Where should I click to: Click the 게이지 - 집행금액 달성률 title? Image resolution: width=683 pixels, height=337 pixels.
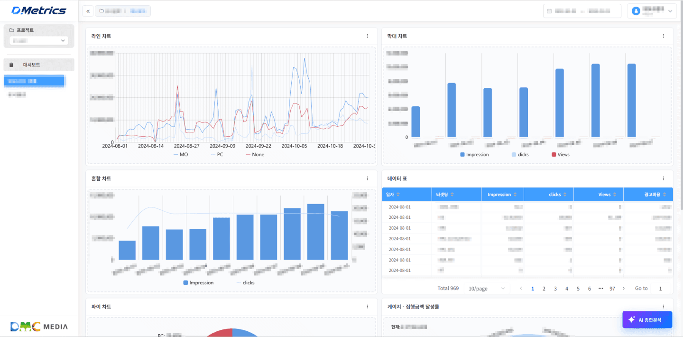click(413, 307)
